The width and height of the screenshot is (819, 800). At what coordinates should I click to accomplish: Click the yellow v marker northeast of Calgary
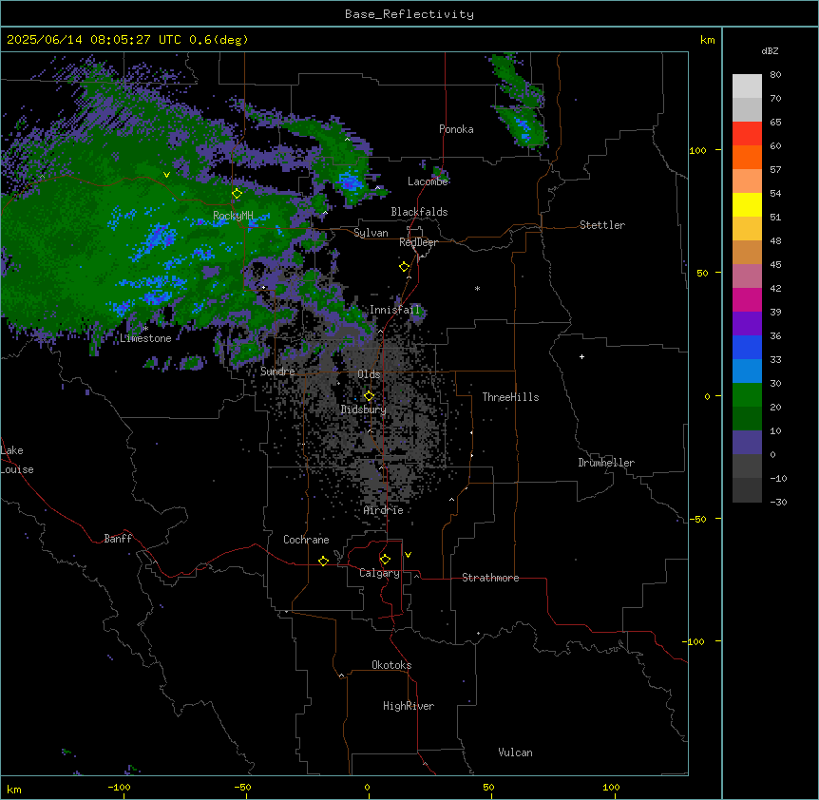(408, 555)
